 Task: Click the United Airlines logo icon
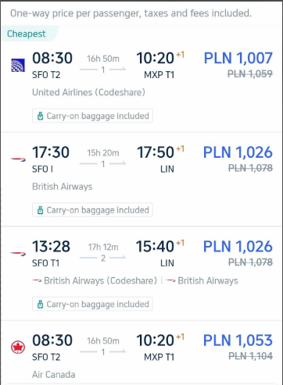pos(18,65)
